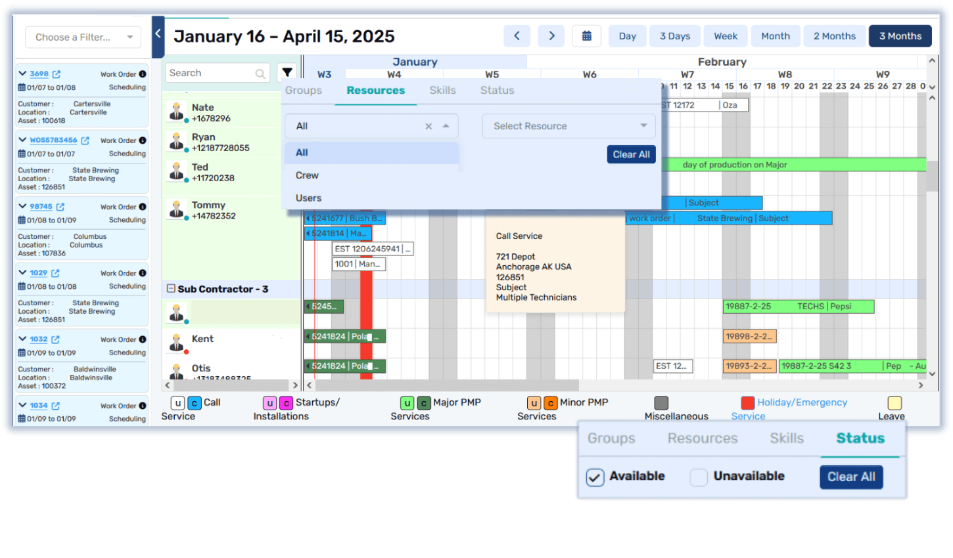Enable the Unavailable status checkbox

(698, 477)
